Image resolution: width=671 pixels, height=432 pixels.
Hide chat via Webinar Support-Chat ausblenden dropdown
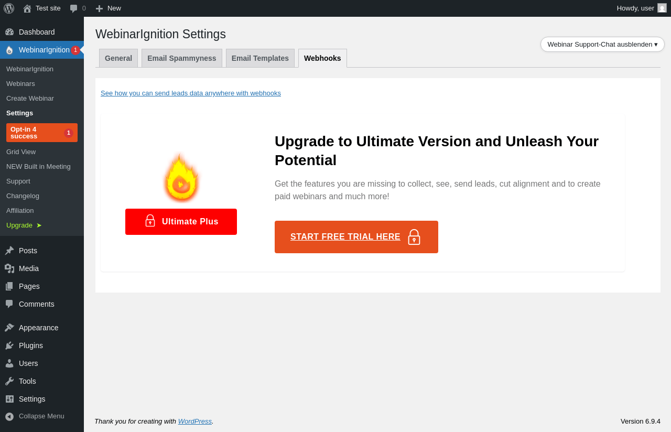[602, 45]
